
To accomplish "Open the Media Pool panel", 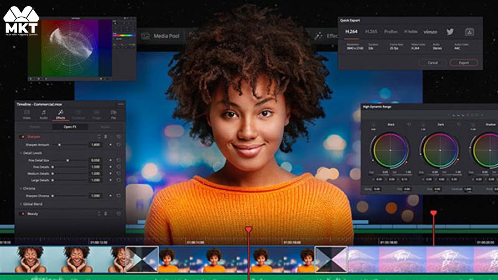I will 160,36.
